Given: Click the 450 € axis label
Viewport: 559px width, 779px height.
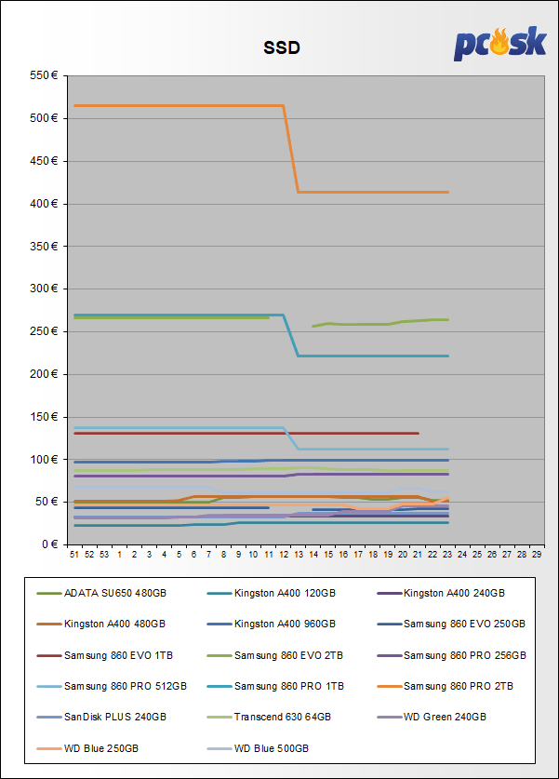Looking at the screenshot, I should 44,161.
